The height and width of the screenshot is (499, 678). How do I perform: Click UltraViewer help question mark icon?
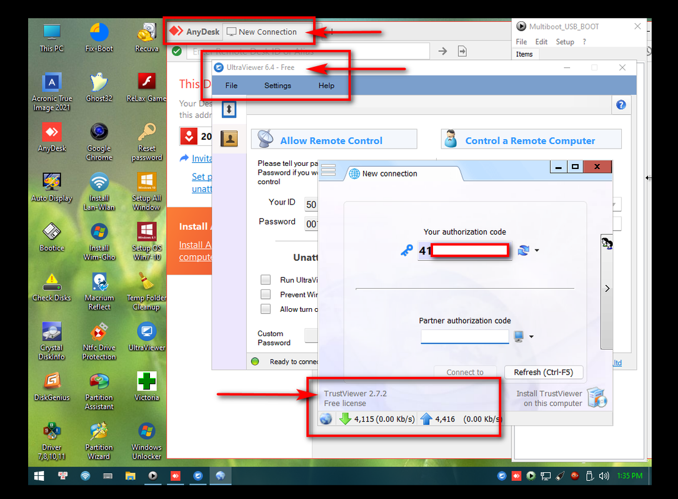tap(621, 105)
